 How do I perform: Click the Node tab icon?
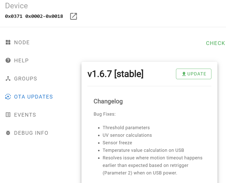[8, 42]
